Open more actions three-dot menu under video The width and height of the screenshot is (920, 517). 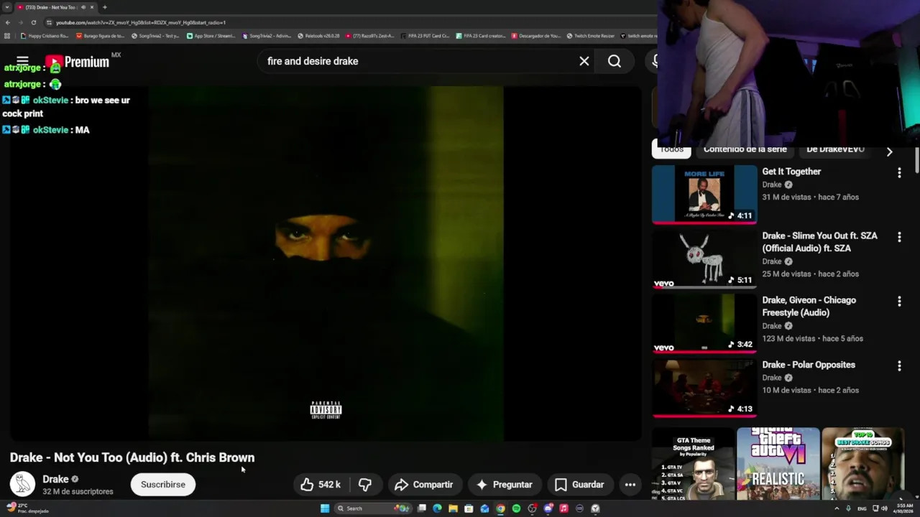click(x=630, y=485)
